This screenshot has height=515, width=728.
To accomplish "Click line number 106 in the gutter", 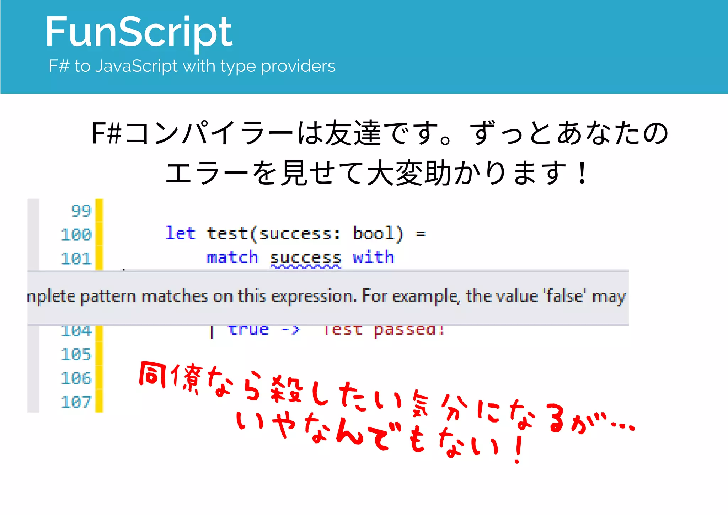I will pos(76,378).
